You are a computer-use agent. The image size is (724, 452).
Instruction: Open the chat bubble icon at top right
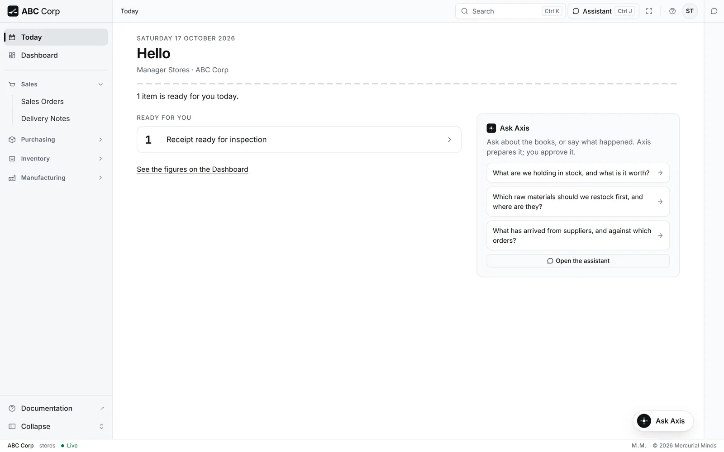(714, 11)
